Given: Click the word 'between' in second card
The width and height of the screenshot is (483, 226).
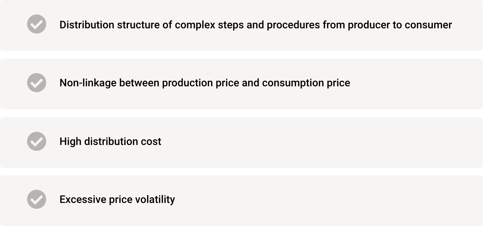Looking at the screenshot, I should [139, 83].
